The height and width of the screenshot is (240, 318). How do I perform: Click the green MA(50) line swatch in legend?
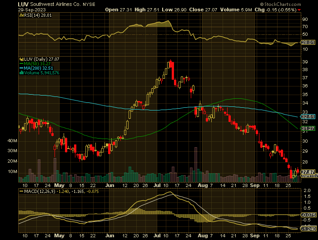20,63
